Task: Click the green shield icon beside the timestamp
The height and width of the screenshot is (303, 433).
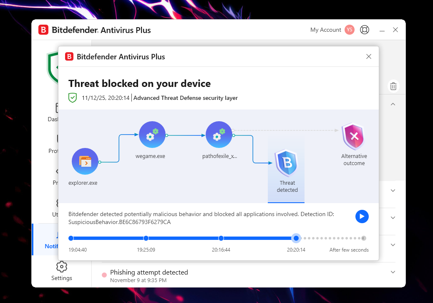Action: [x=72, y=98]
